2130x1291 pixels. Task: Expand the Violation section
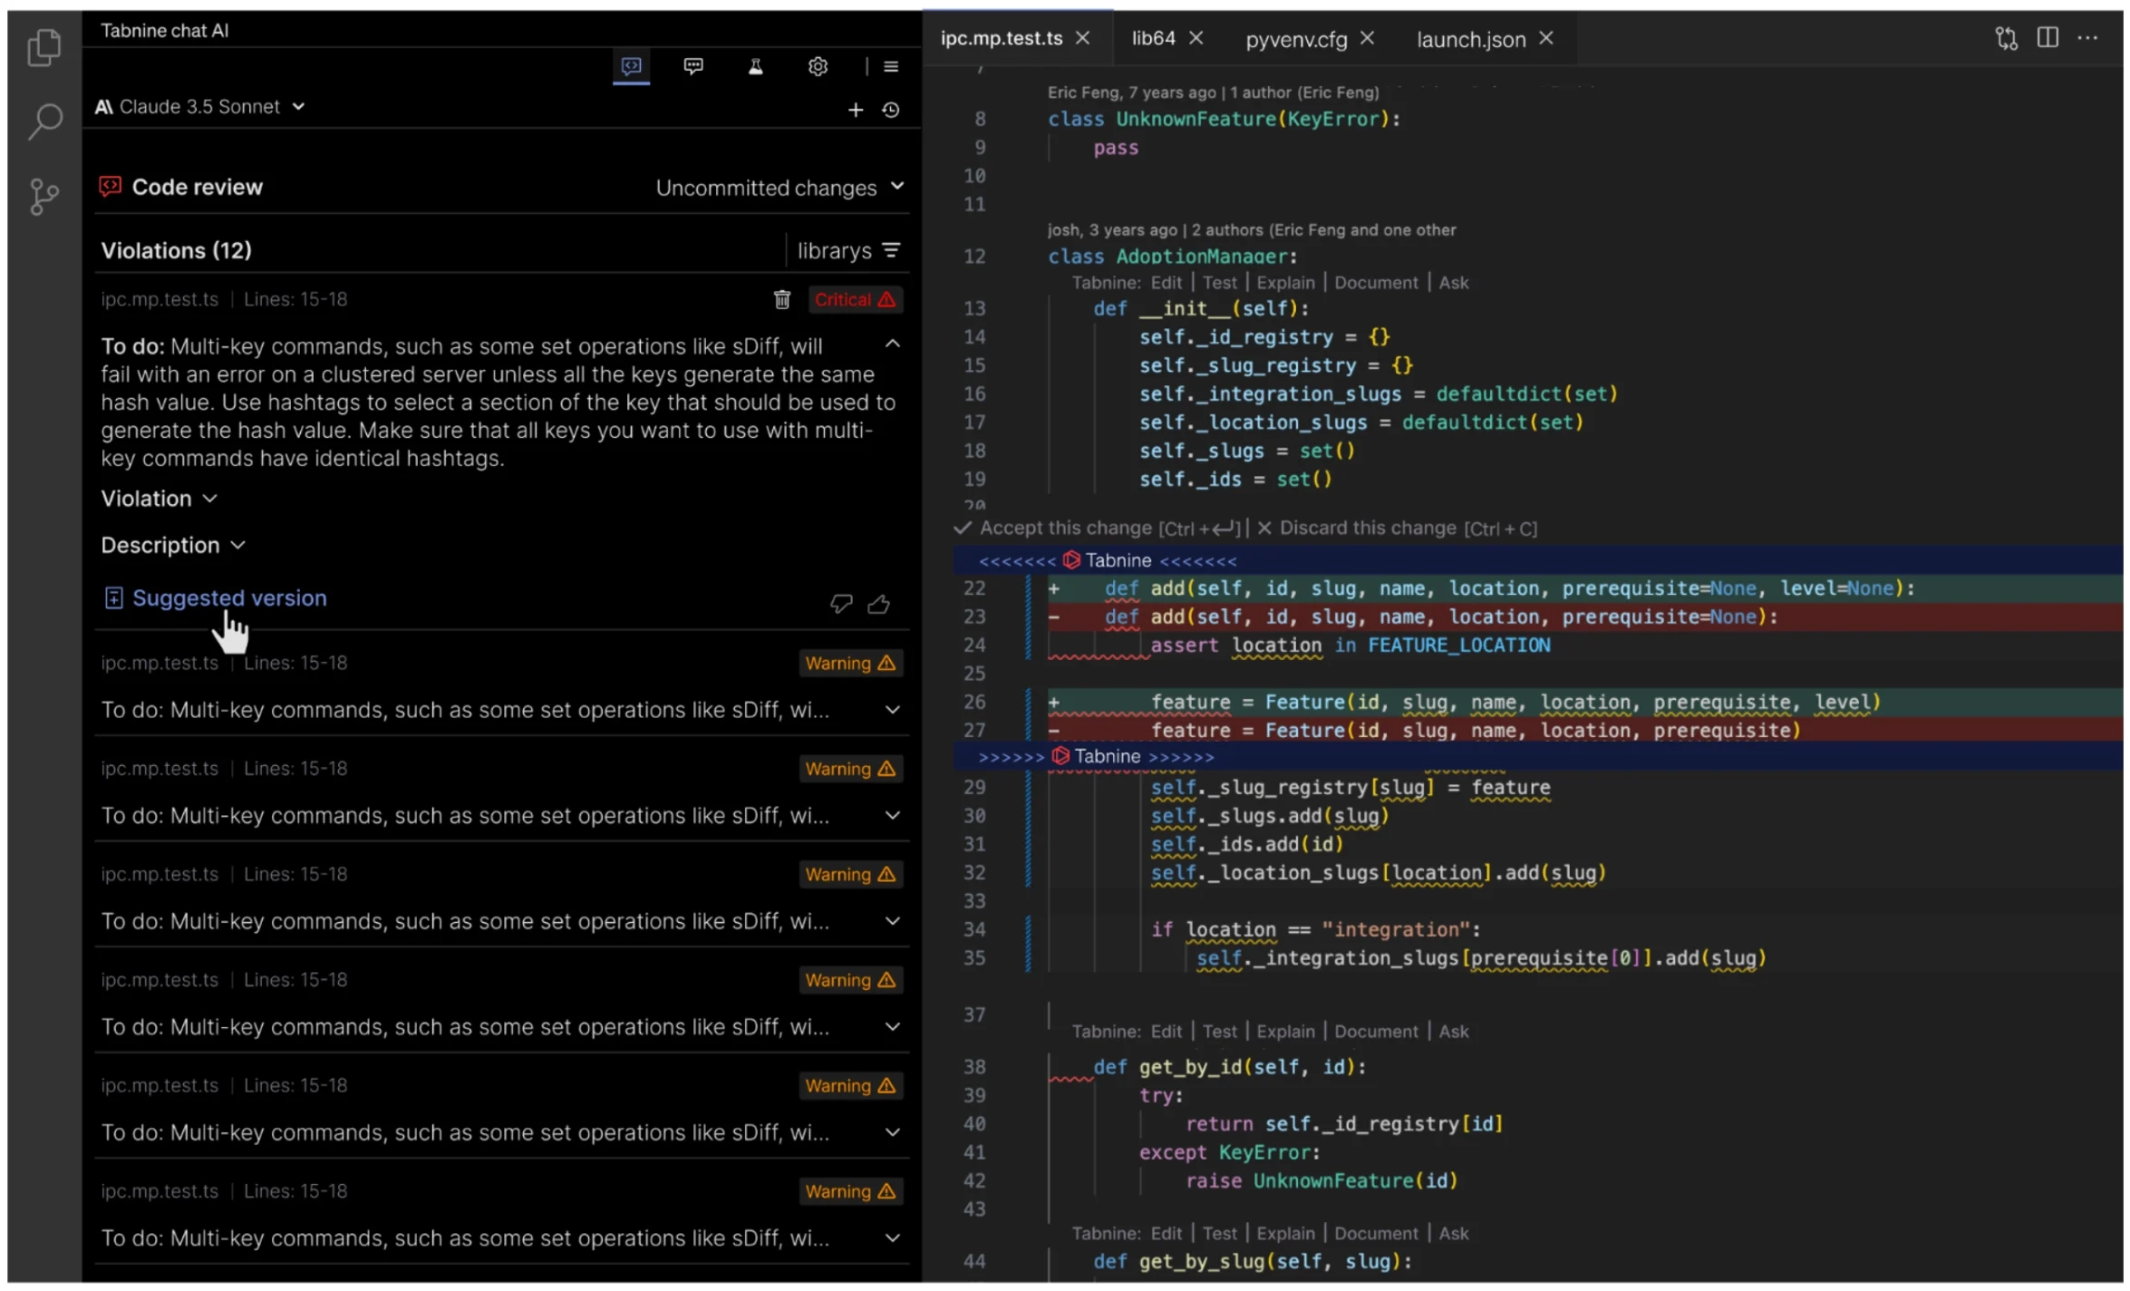point(160,499)
